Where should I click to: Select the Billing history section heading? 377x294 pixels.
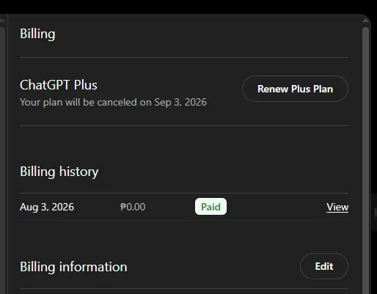pyautogui.click(x=59, y=172)
